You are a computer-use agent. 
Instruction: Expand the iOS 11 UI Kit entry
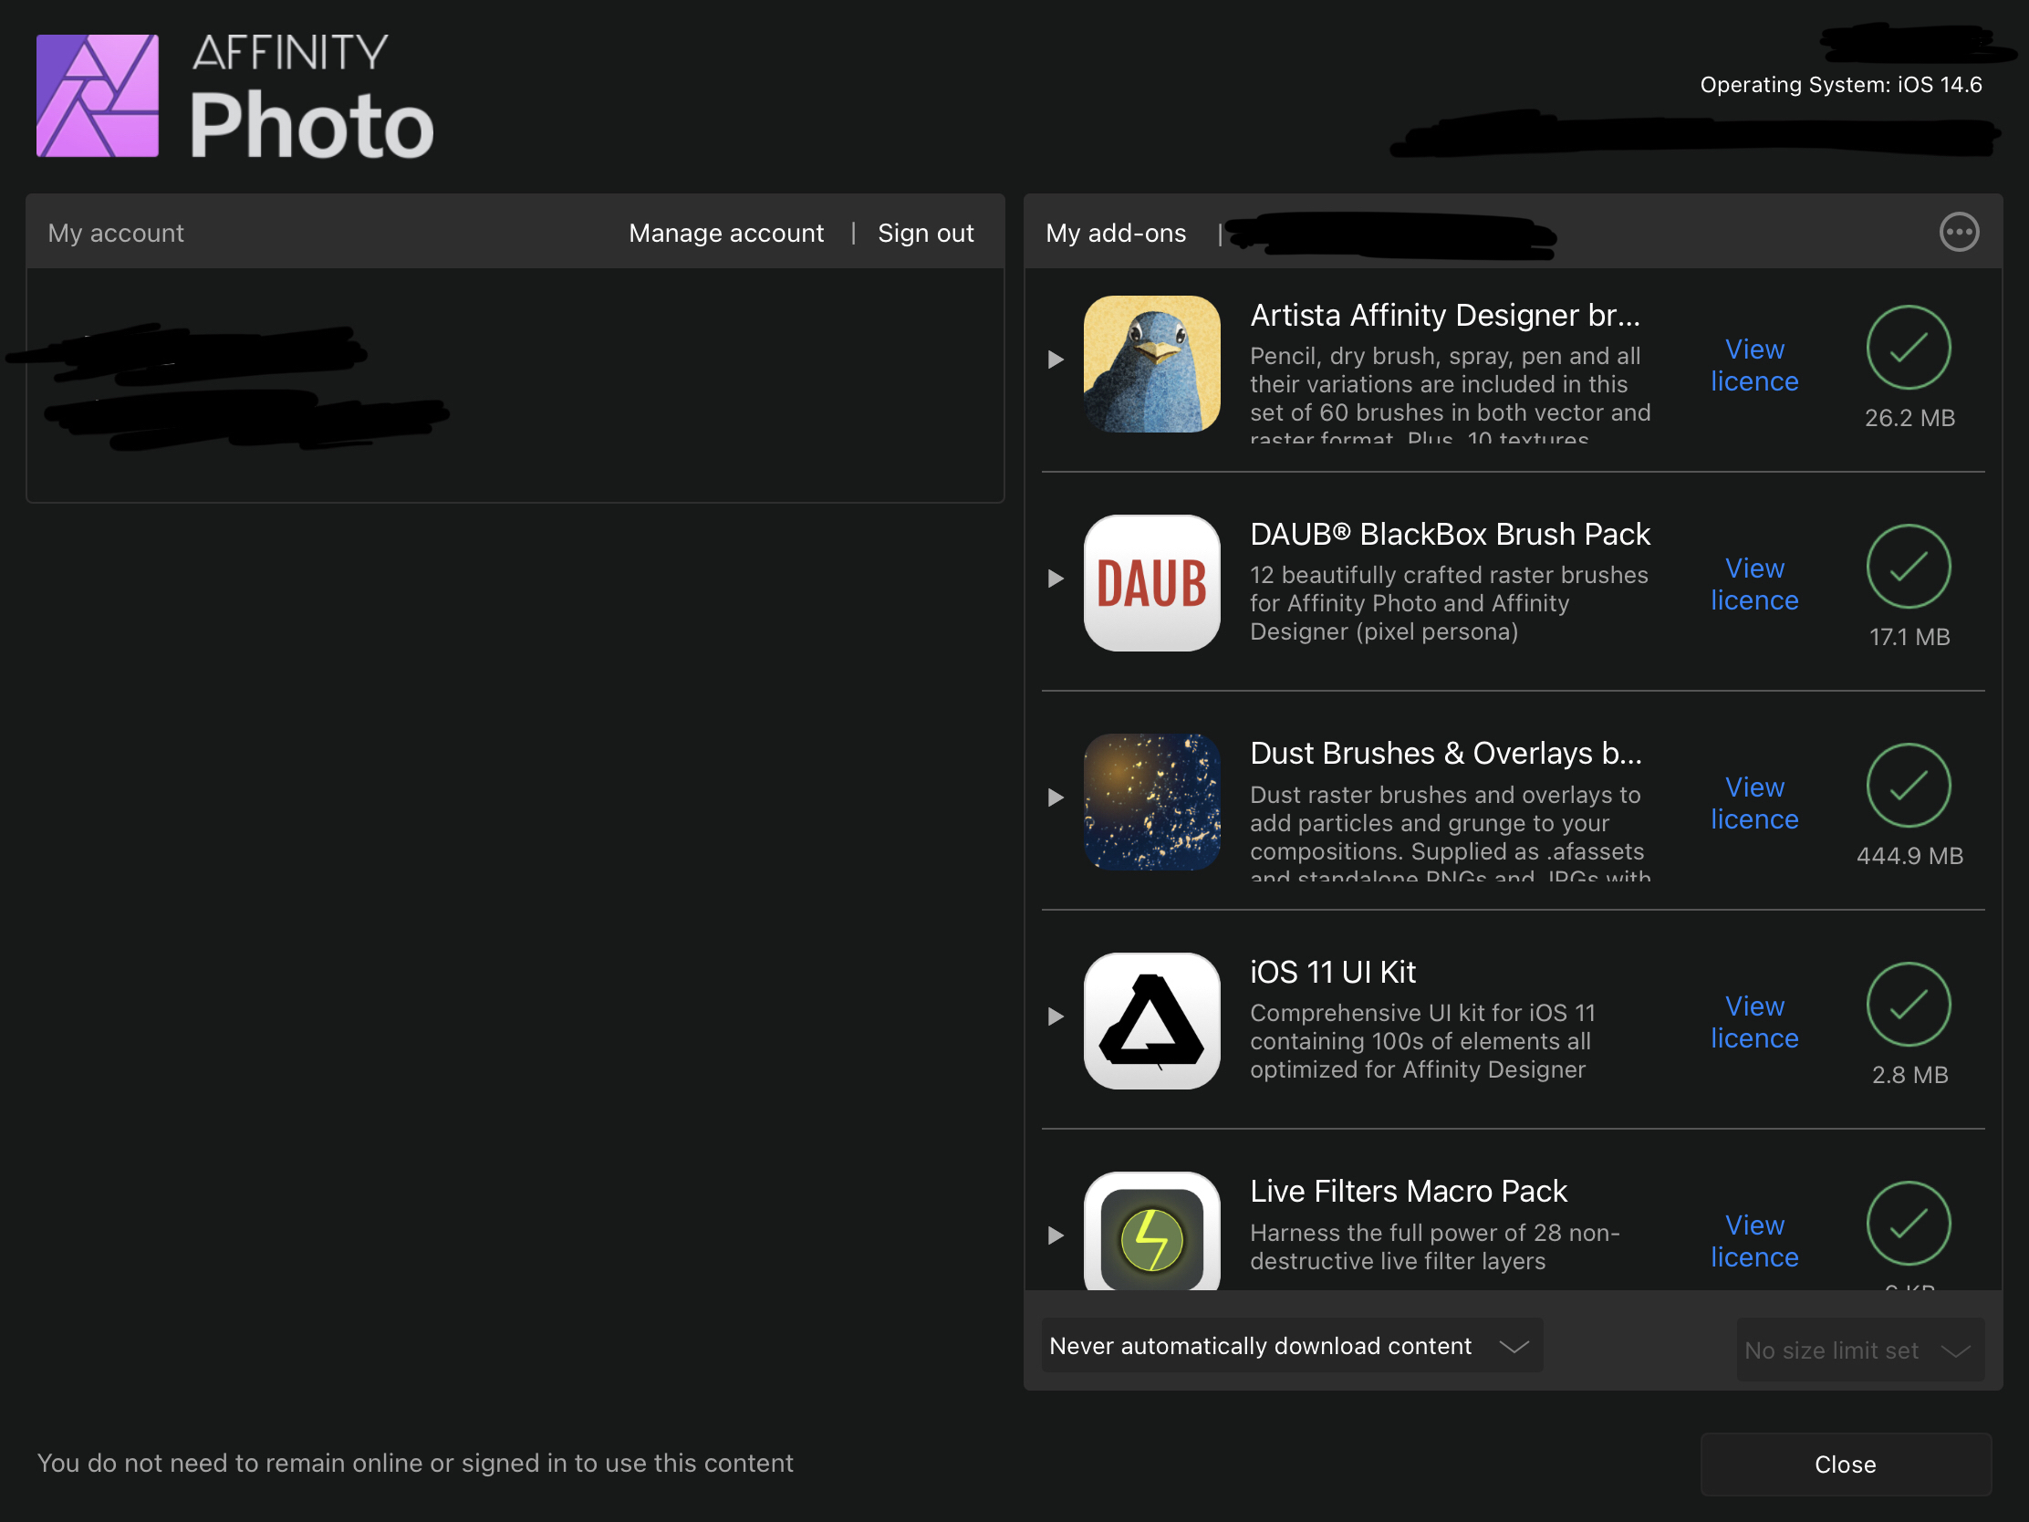[1056, 1016]
